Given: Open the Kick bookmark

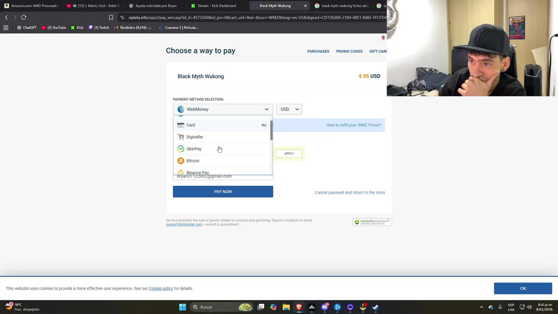Looking at the screenshot, I should tap(77, 27).
